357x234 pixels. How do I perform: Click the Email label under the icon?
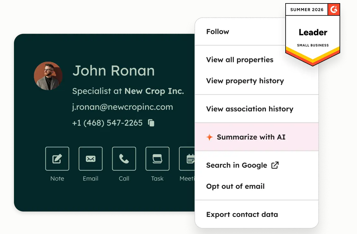(91, 179)
